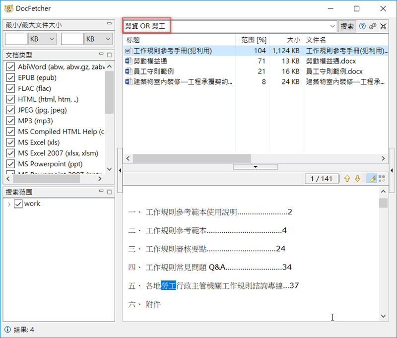
Task: Uncheck the FLAC (flac) file type
Action: 10,88
